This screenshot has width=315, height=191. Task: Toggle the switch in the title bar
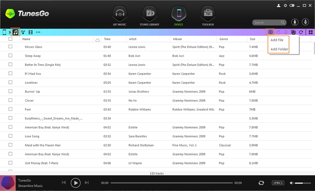click(292, 6)
